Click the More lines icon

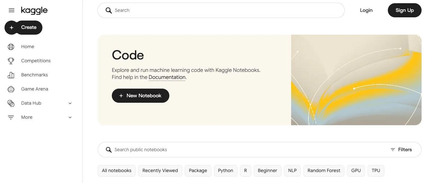tap(11, 118)
